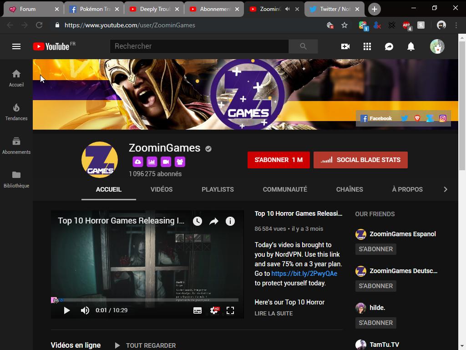Click the Watch Later clock icon
466x350 pixels.
198,221
